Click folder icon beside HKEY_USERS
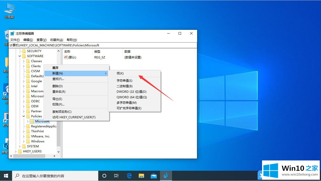Viewport: 321px width, 181px height. [x=20, y=151]
